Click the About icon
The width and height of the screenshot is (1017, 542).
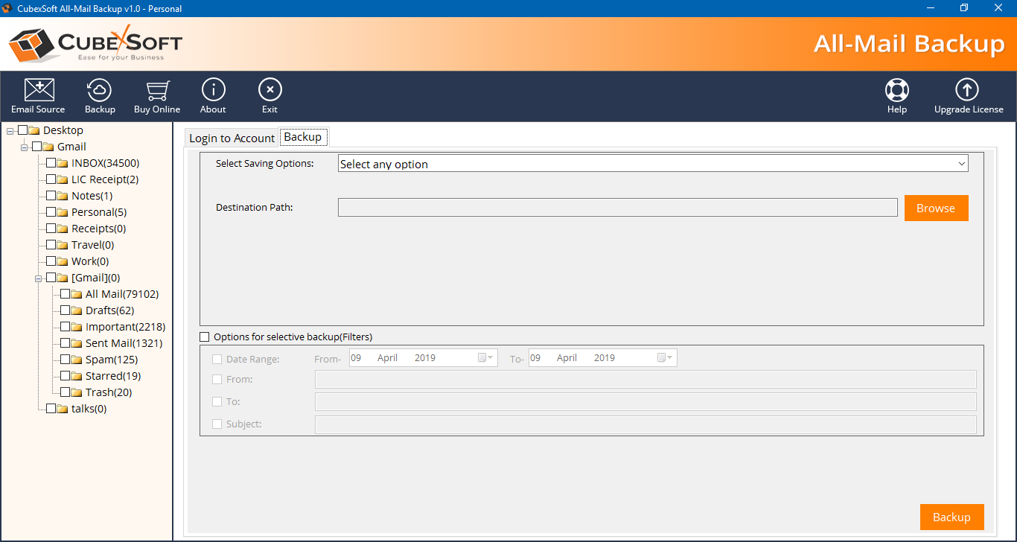point(213,95)
